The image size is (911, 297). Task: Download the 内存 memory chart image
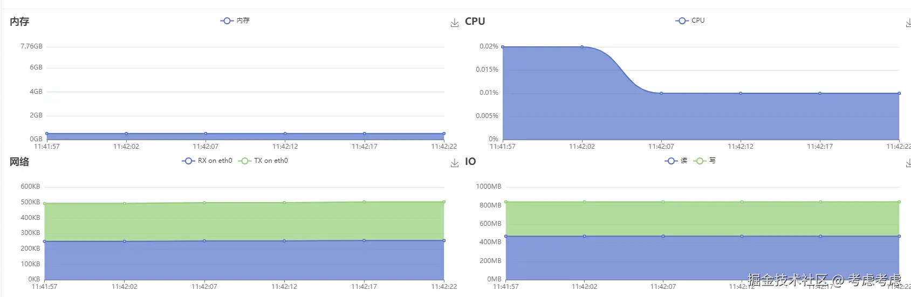click(x=454, y=23)
